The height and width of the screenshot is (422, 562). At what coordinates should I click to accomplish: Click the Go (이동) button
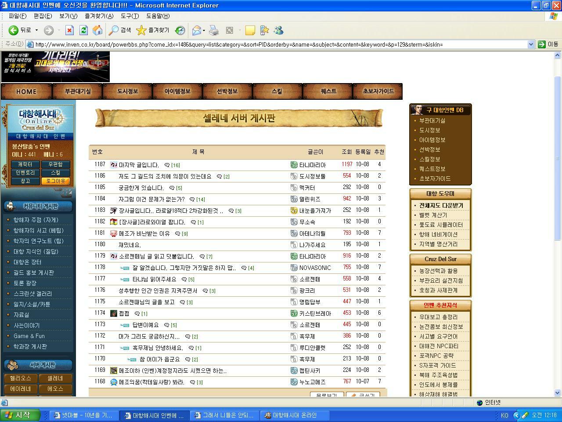coord(548,44)
